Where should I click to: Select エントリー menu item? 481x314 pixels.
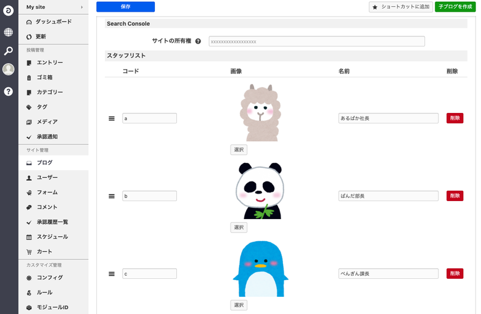pyautogui.click(x=49, y=62)
